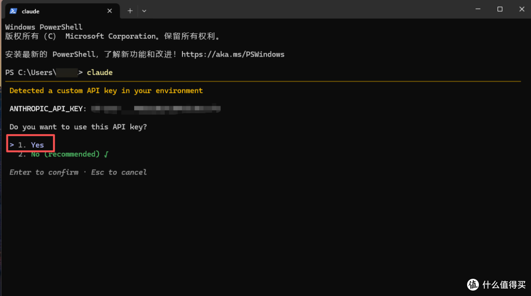Click the blurred ANTHROPIC_API_KEY value
This screenshot has width=531, height=296.
coord(155,109)
